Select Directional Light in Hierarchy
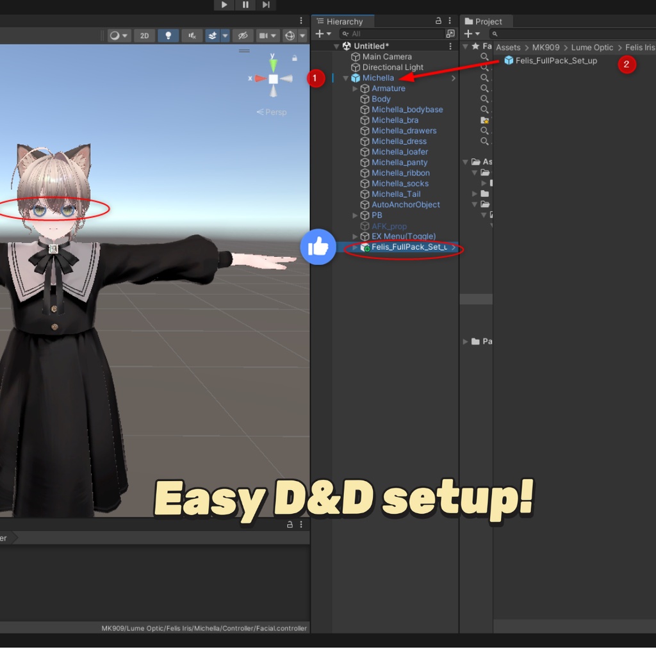656x656 pixels. tap(393, 67)
